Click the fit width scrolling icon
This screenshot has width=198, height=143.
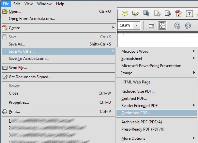151,26
